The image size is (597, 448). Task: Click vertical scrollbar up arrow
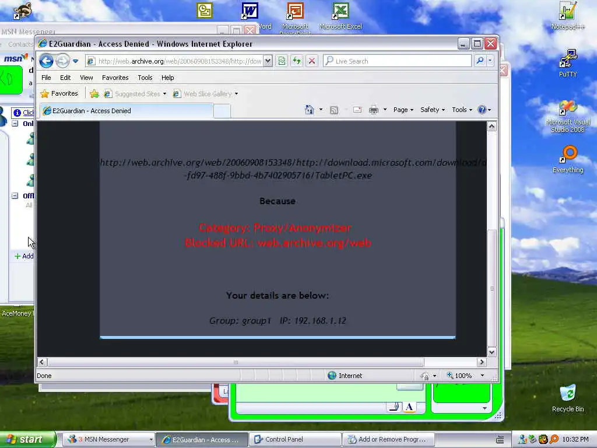click(492, 127)
